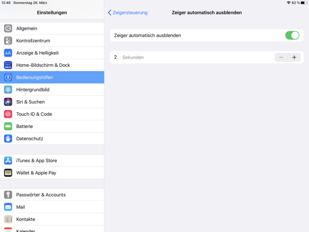Go back to Zeigersteuerung
Viewport: 309px width, 232px height.
click(x=128, y=12)
